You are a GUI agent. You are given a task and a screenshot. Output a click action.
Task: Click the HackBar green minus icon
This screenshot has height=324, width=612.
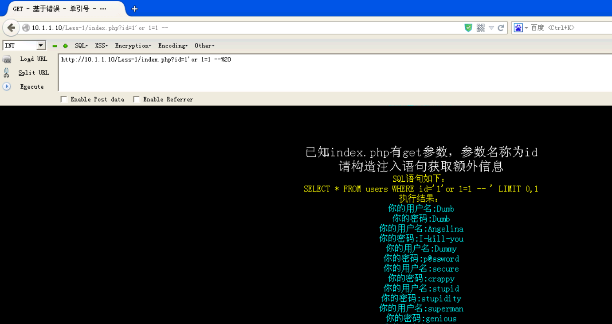[55, 46]
